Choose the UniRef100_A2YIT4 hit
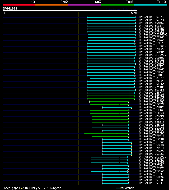Viewport: 169px width, 190px height. (x=152, y=66)
